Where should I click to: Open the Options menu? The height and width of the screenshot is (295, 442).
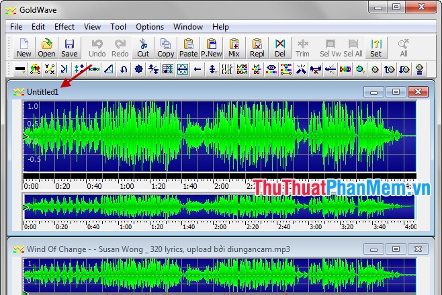click(150, 27)
